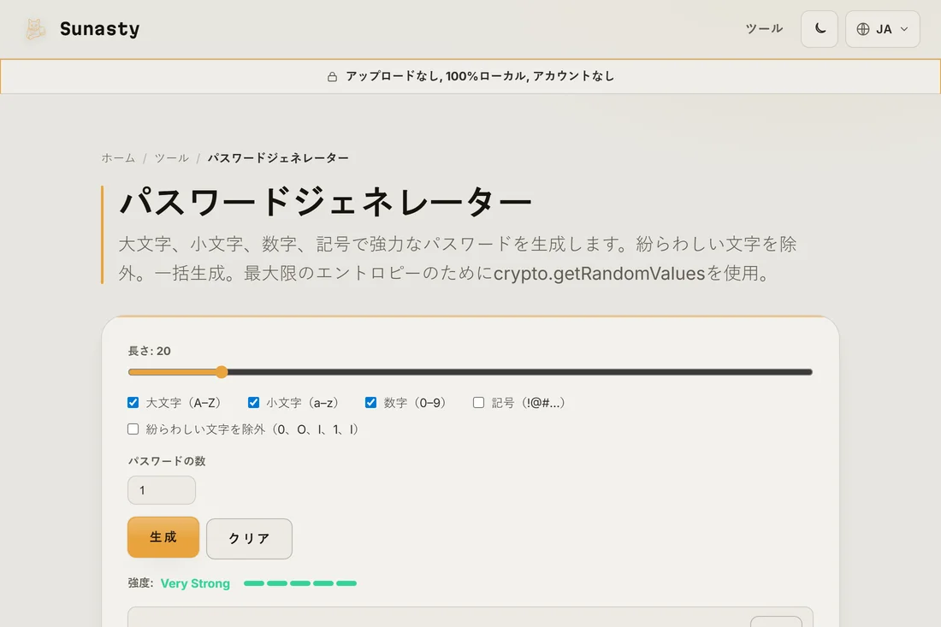Click the Sunasty cat logo icon
This screenshot has height=627, width=941.
[35, 29]
